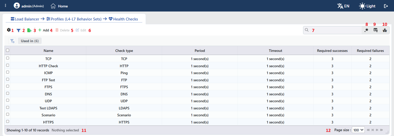Click the 'Ping' check type cell
Image resolution: width=394 pixels, height=136 pixels.
[x=124, y=73]
